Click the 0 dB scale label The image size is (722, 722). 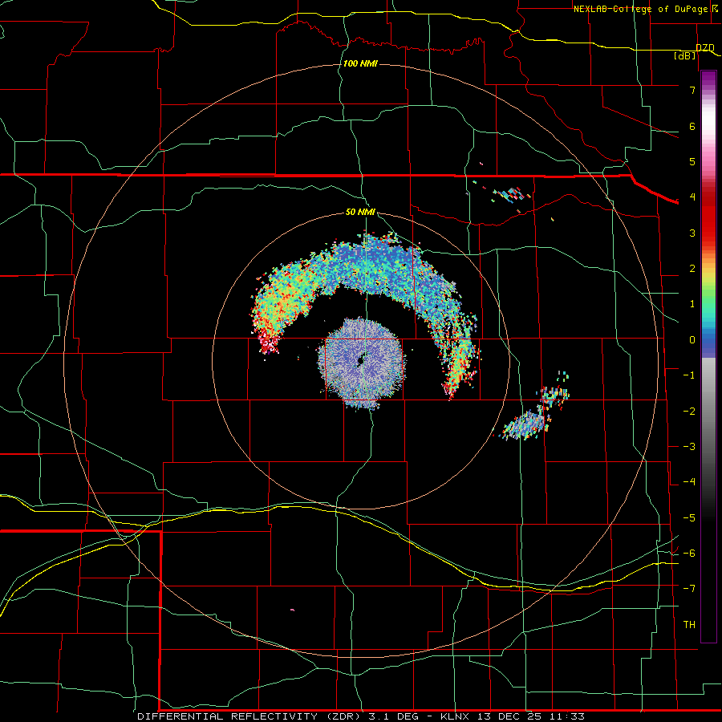coord(692,340)
